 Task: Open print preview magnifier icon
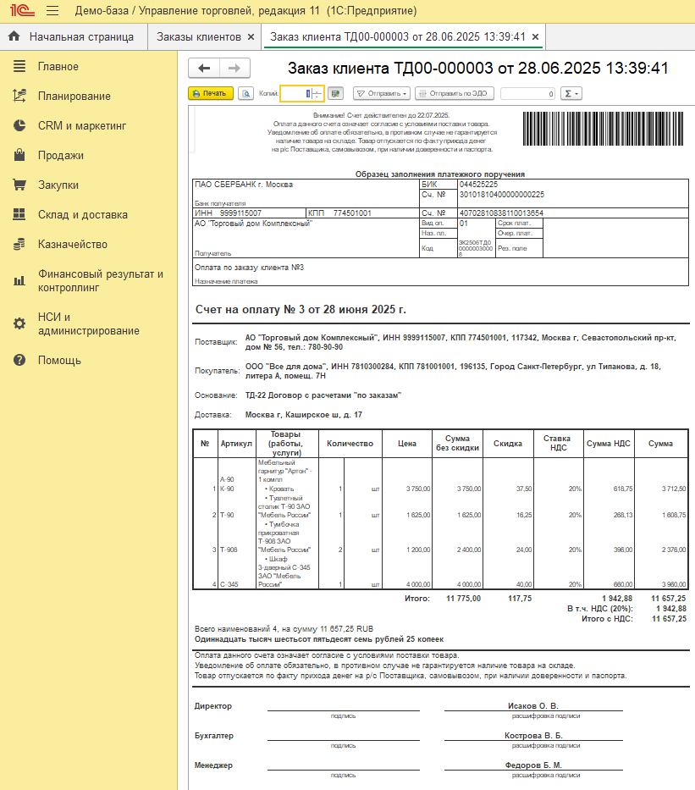(245, 93)
